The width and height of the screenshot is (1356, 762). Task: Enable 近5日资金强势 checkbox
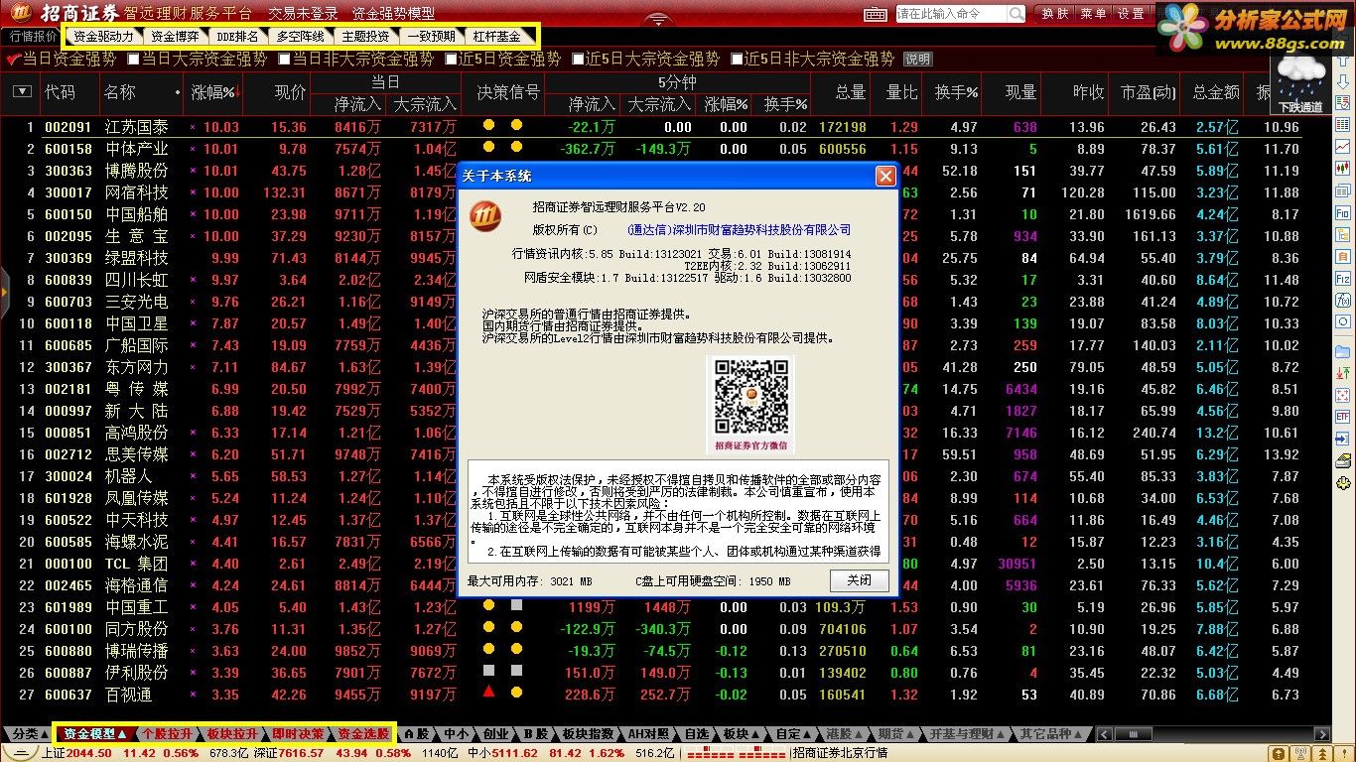tap(449, 59)
